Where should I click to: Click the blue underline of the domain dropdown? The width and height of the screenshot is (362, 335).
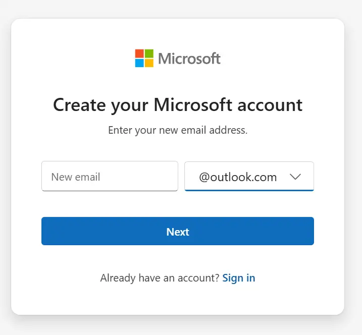coord(249,190)
